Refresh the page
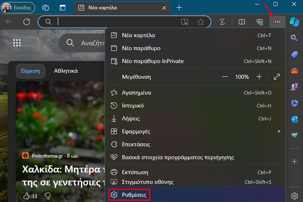Viewport: 303px width, 202px height. (27, 22)
